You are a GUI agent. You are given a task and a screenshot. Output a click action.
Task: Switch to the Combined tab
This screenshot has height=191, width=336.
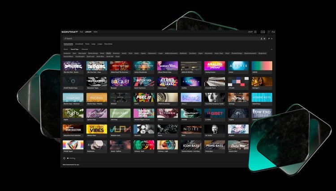79,44
